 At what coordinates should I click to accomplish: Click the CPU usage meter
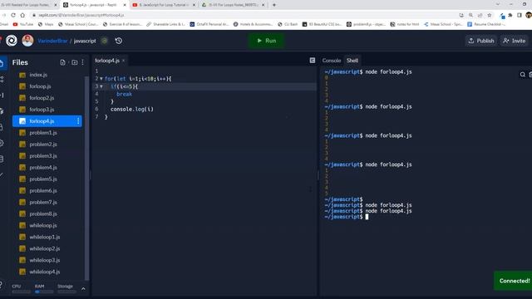(x=21, y=288)
